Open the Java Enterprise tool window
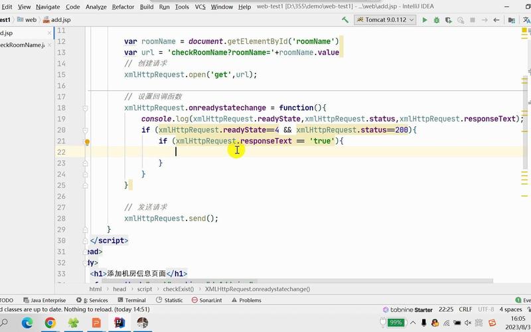531x332 pixels. point(44,300)
